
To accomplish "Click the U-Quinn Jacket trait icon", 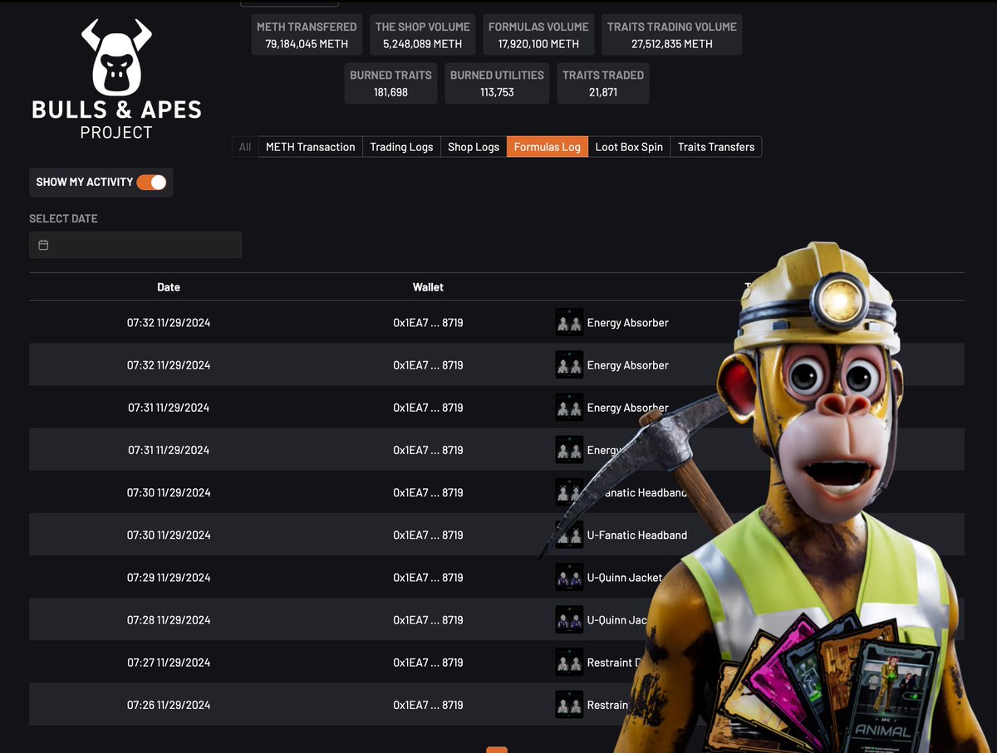I will (569, 576).
